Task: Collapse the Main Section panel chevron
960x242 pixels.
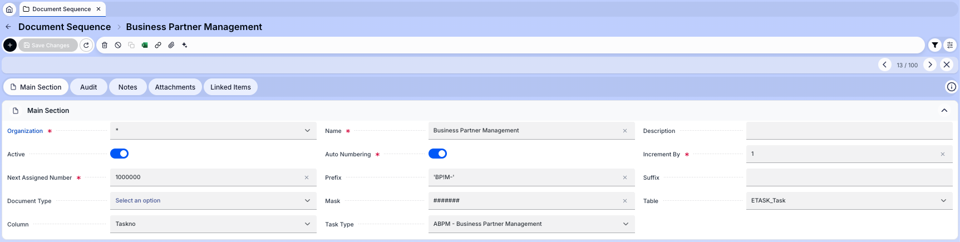Action: coord(944,111)
